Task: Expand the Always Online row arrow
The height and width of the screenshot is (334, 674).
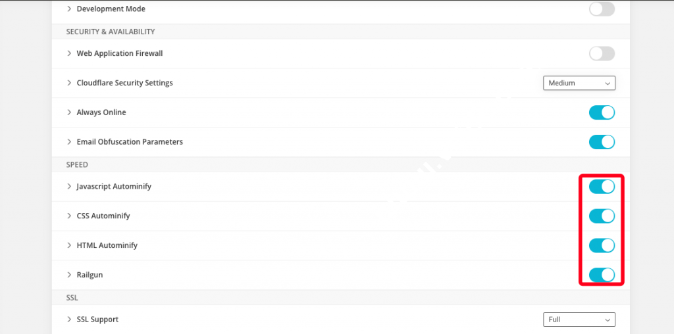Action: click(69, 112)
